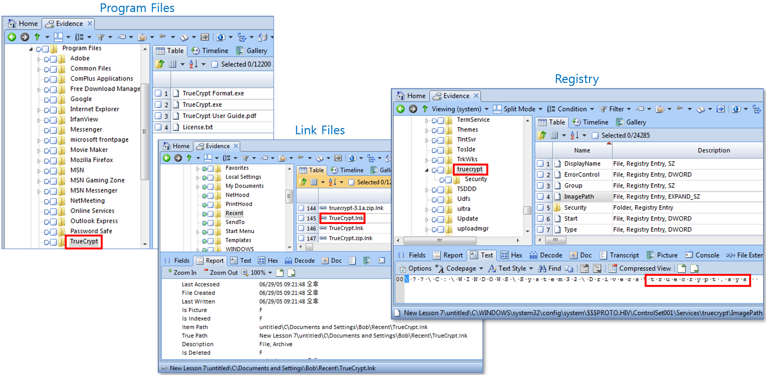The height and width of the screenshot is (375, 766).
Task: Check the box for TrueCrypt Format.exe row
Action: coord(158,94)
